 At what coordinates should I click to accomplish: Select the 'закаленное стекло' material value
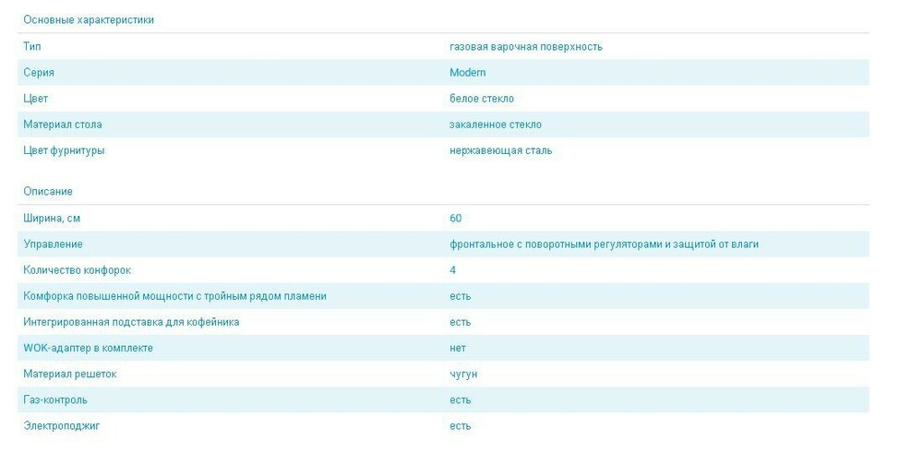point(495,124)
